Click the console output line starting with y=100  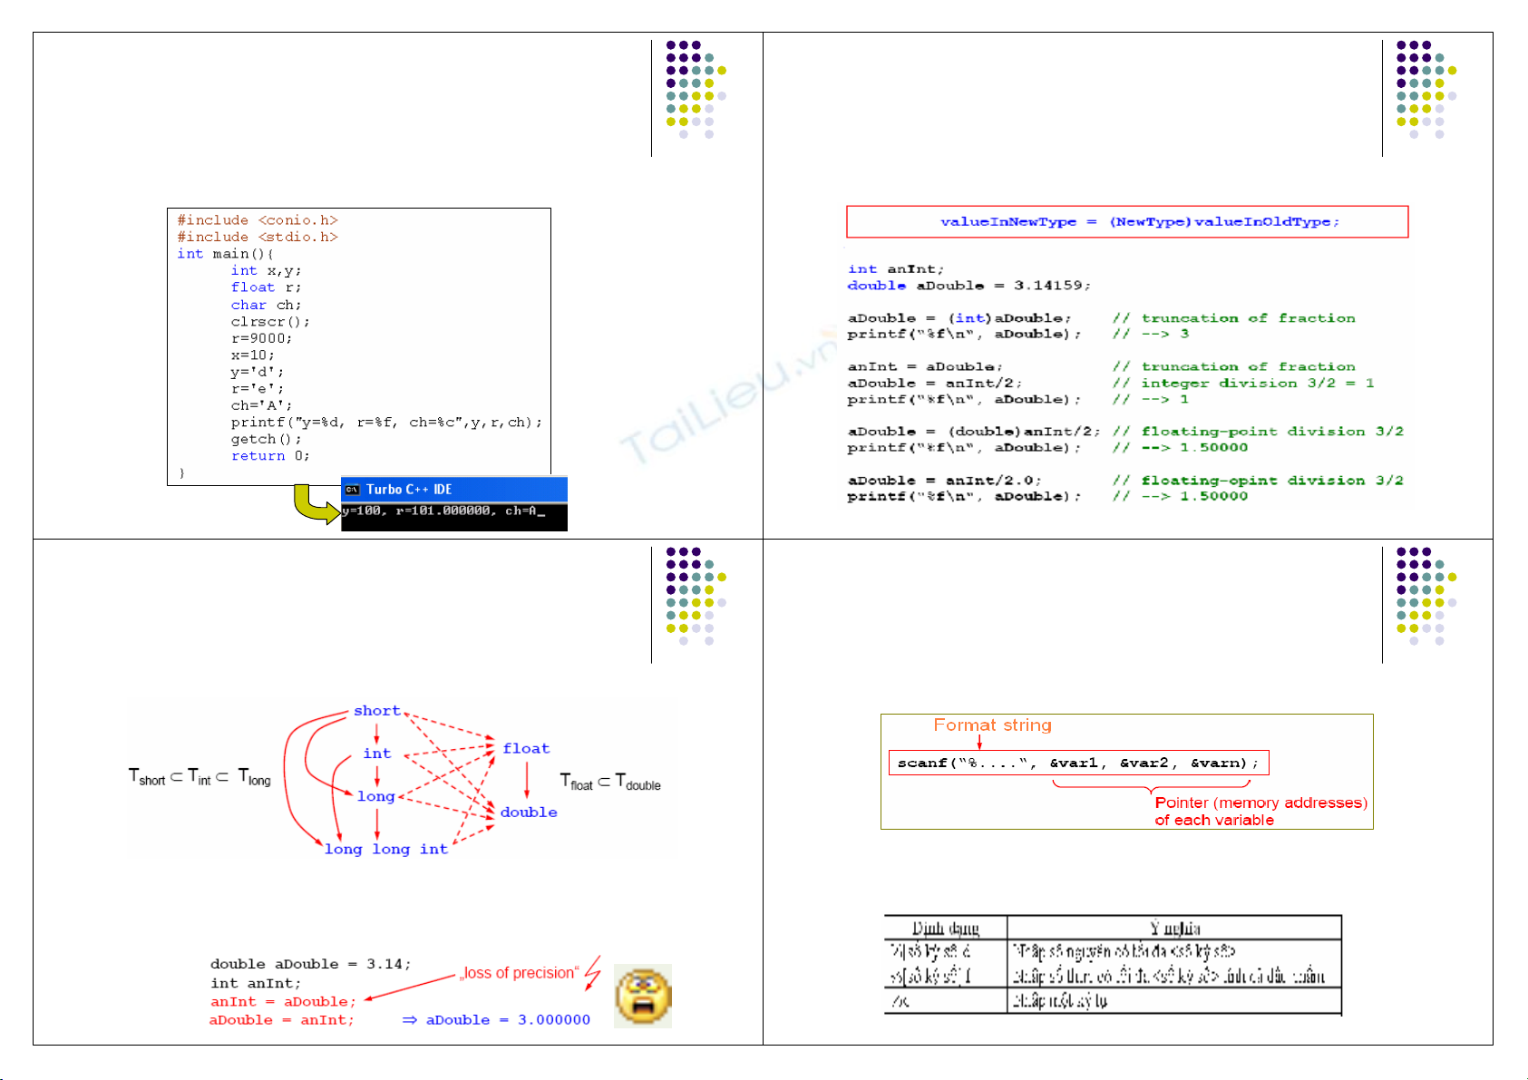pyautogui.click(x=443, y=511)
